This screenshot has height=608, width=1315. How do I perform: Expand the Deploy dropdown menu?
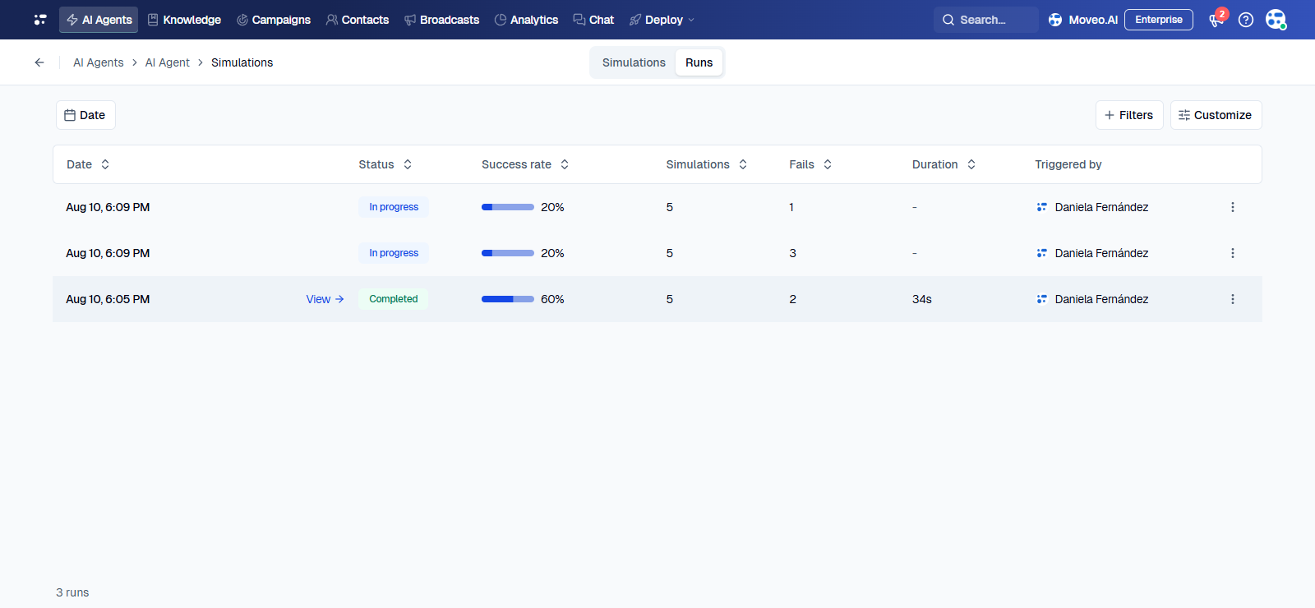(662, 20)
